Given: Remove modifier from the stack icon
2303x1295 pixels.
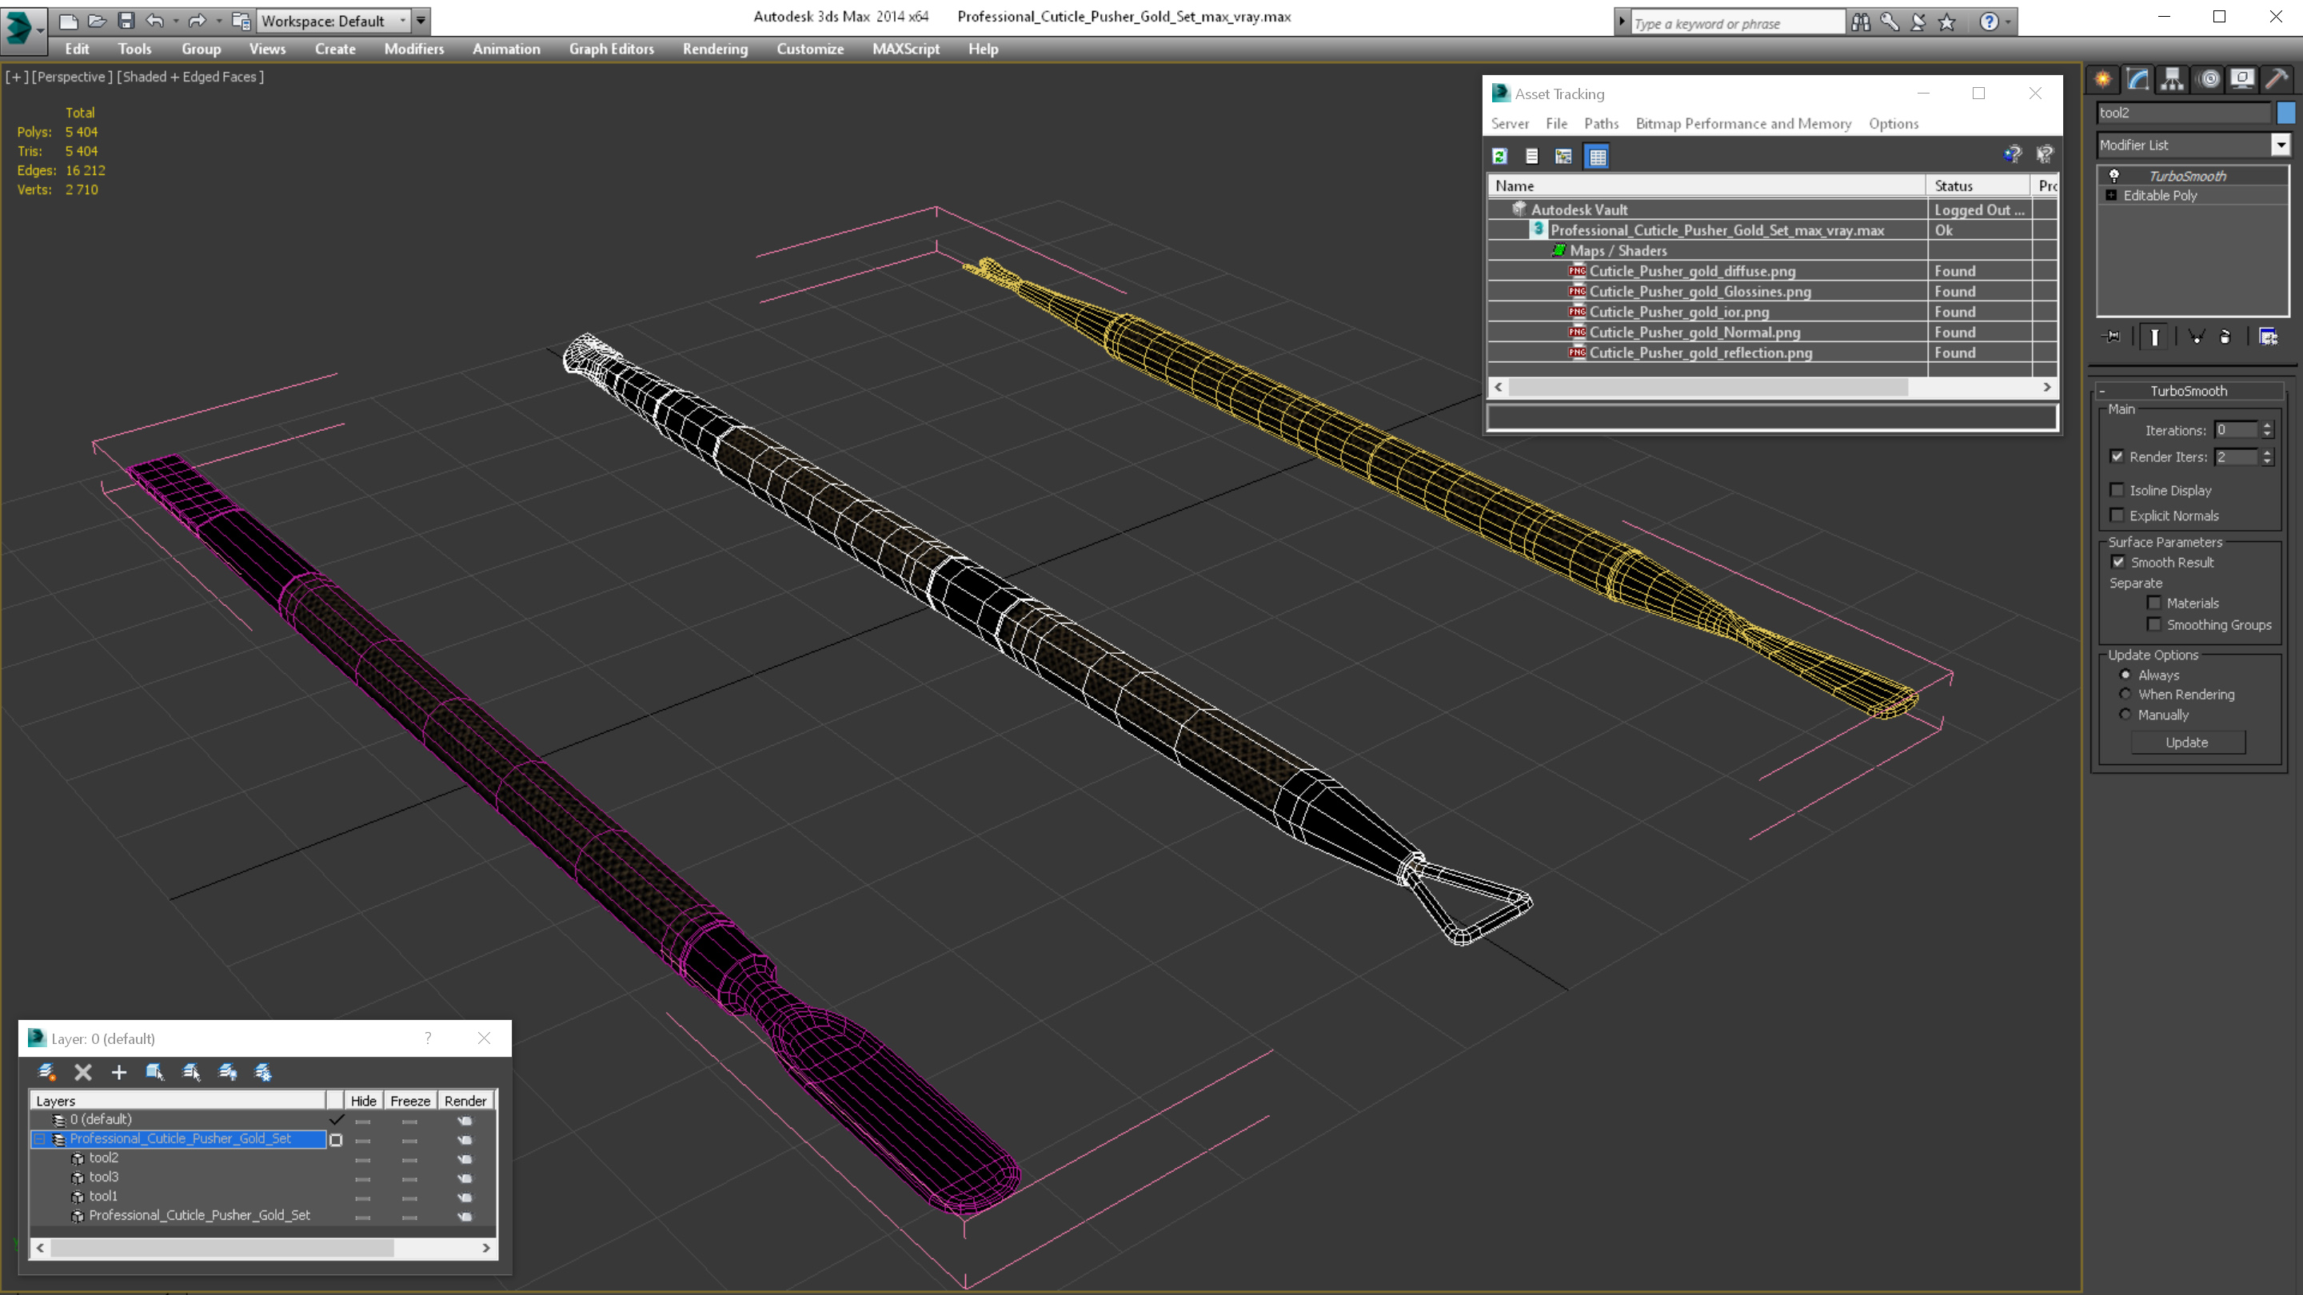Looking at the screenshot, I should tap(2225, 337).
